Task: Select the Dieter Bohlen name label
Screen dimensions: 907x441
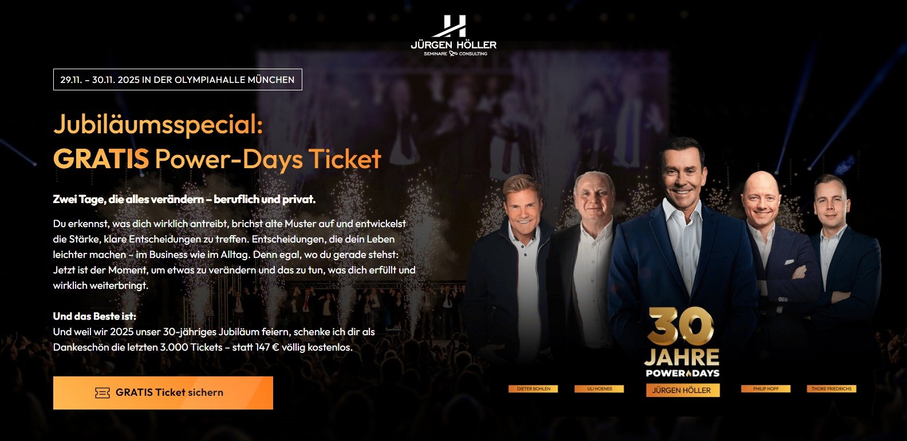Action: pos(533,389)
